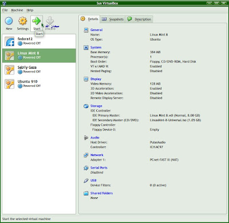Click the VirtualBox title bar logo icon
Viewport: 229px width, 223px height.
tap(4, 3)
